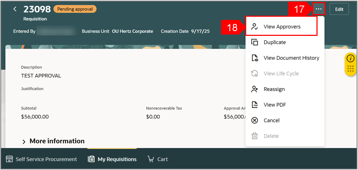The width and height of the screenshot is (358, 170).
Task: Choose Duplicate menu entry
Action: point(275,42)
